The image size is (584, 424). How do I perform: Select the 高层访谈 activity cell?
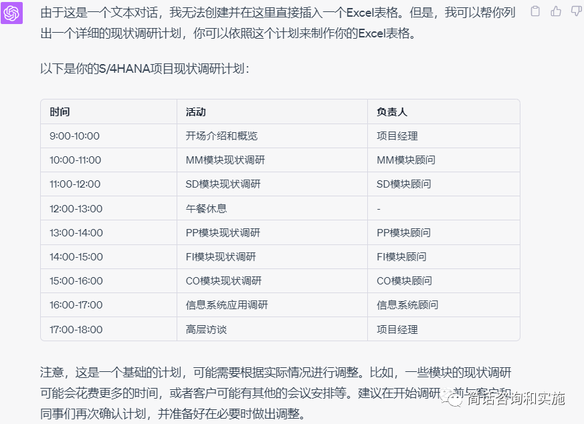(x=205, y=329)
